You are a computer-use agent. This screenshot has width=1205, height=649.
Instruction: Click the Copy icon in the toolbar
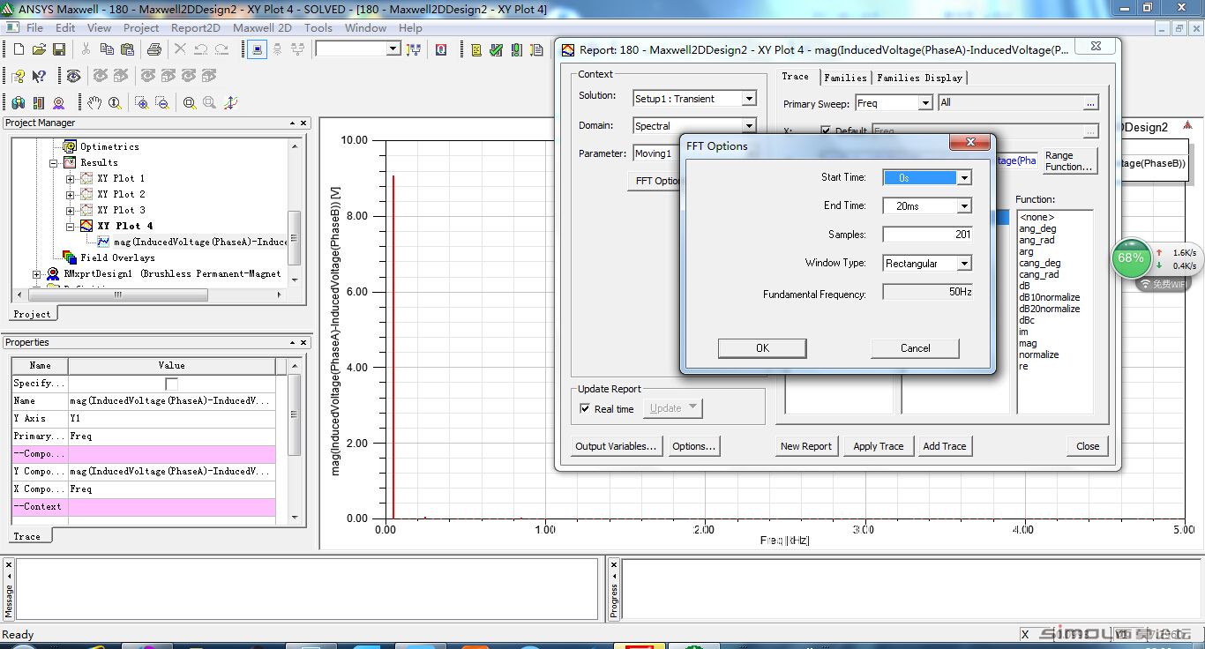(107, 50)
